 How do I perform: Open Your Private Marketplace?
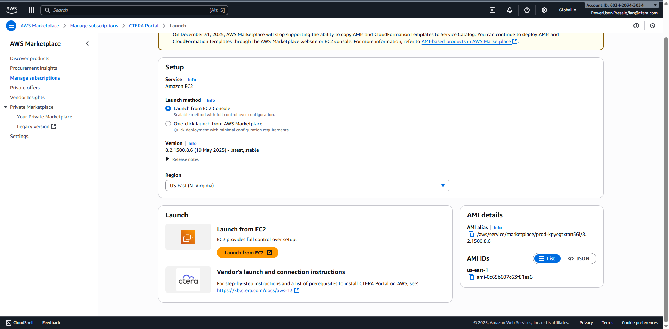click(45, 117)
